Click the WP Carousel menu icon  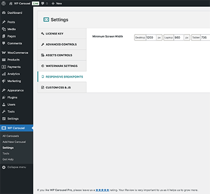click(x=4, y=128)
